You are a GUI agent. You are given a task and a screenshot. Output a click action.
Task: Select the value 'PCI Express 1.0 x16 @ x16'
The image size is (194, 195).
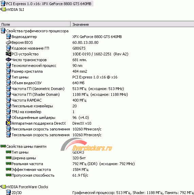point(95,77)
